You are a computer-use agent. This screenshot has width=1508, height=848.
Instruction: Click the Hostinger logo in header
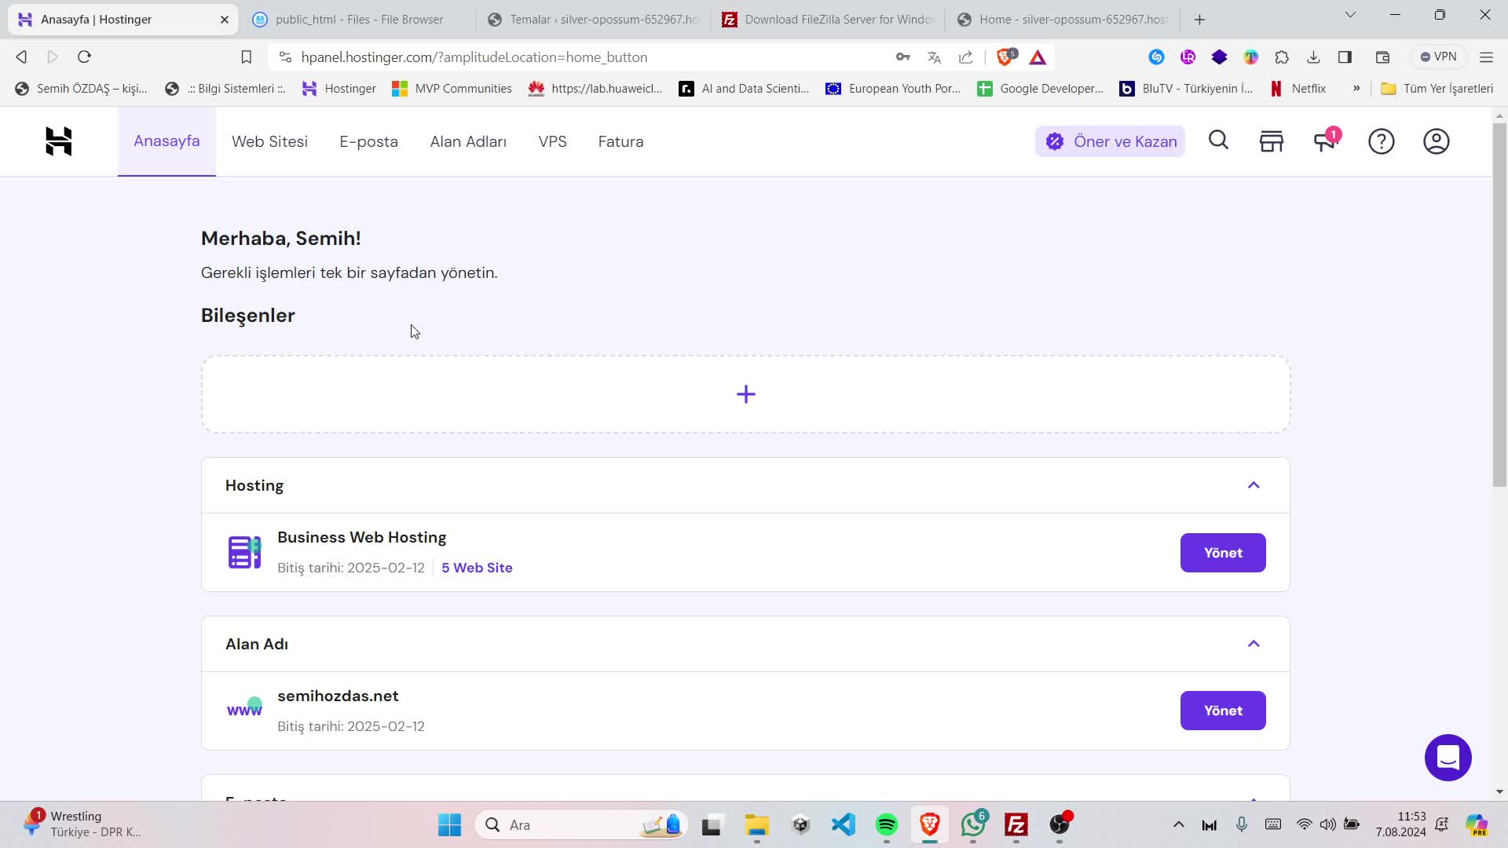click(x=59, y=141)
